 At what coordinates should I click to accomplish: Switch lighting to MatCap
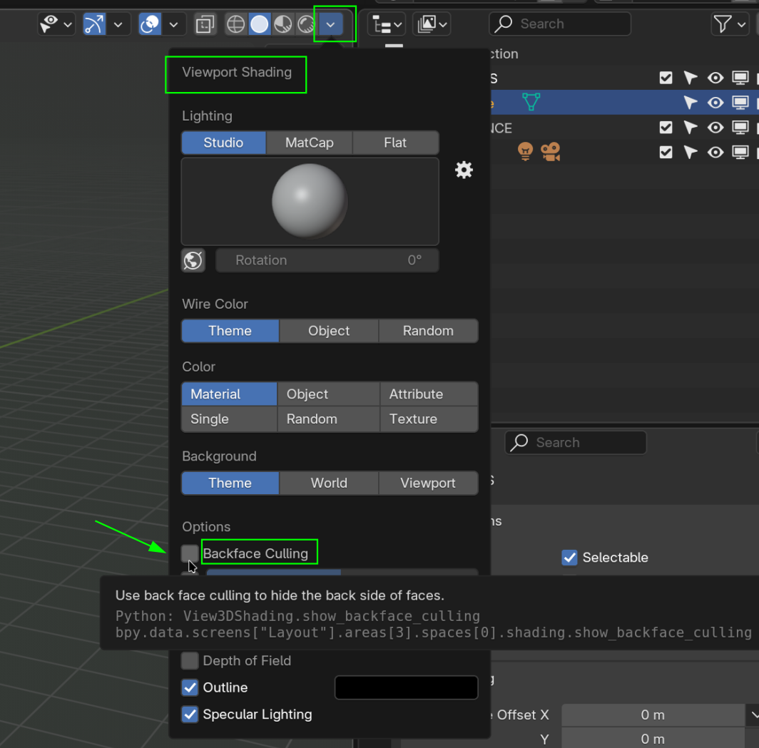309,143
